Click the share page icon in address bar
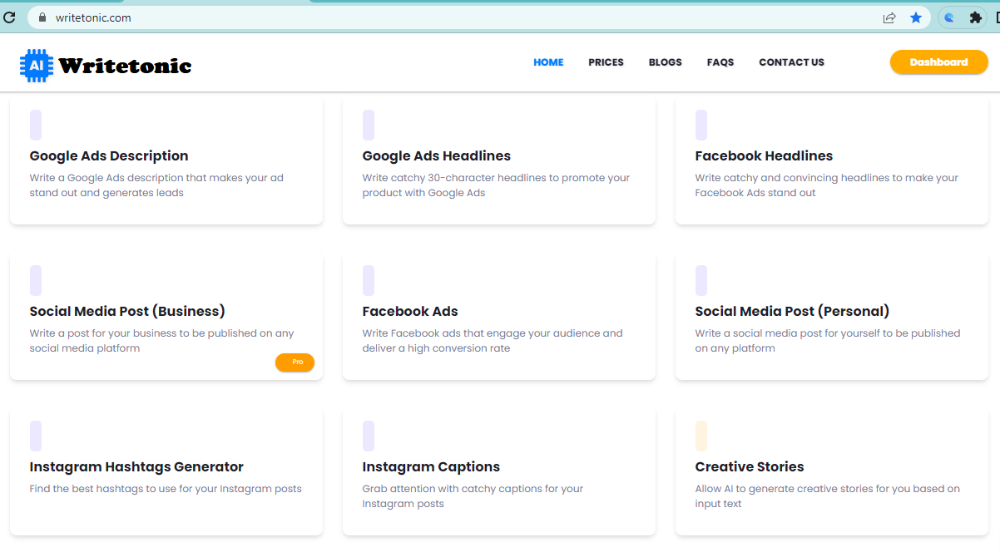The width and height of the screenshot is (1000, 557). pos(889,17)
